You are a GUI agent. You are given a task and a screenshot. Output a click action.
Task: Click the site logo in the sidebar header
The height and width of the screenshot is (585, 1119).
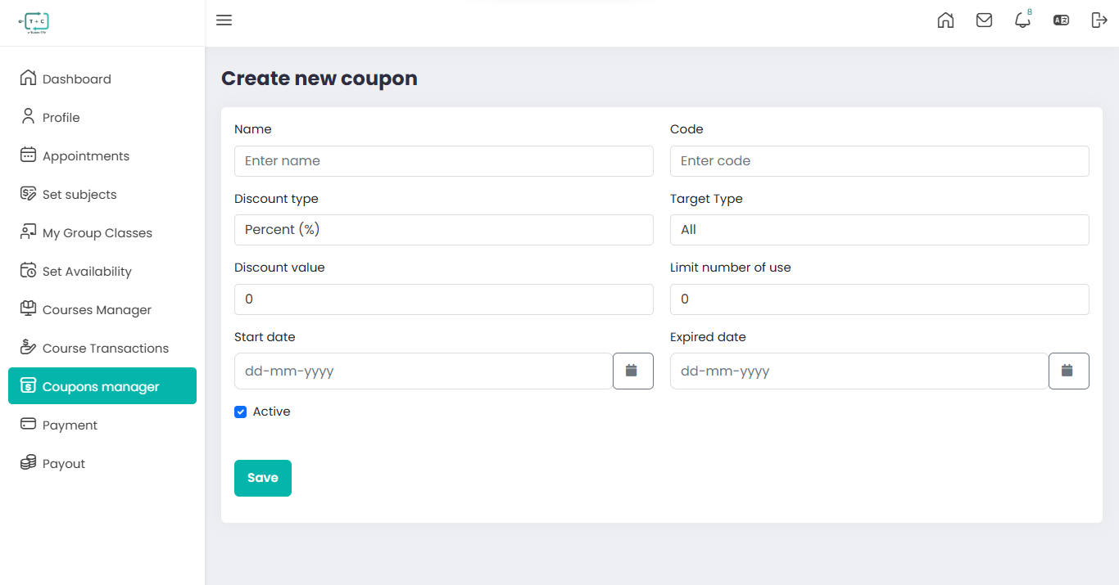[x=34, y=23]
